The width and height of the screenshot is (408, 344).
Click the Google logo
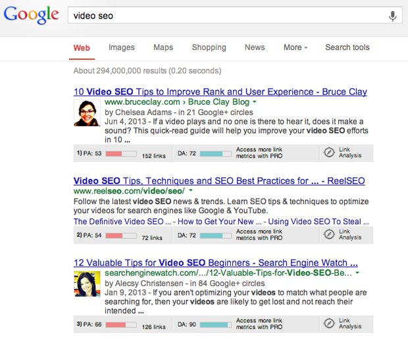31,16
